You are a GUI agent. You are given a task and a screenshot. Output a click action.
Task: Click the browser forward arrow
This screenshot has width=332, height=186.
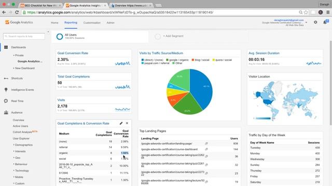point(10,12)
